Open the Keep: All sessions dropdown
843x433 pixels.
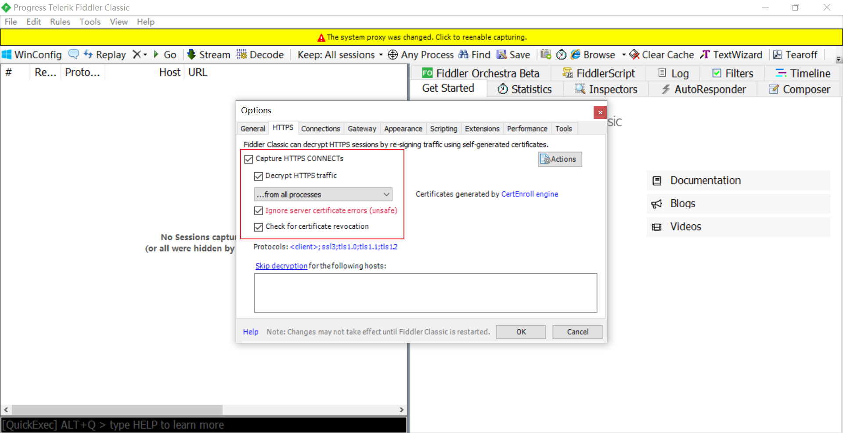pyautogui.click(x=340, y=54)
